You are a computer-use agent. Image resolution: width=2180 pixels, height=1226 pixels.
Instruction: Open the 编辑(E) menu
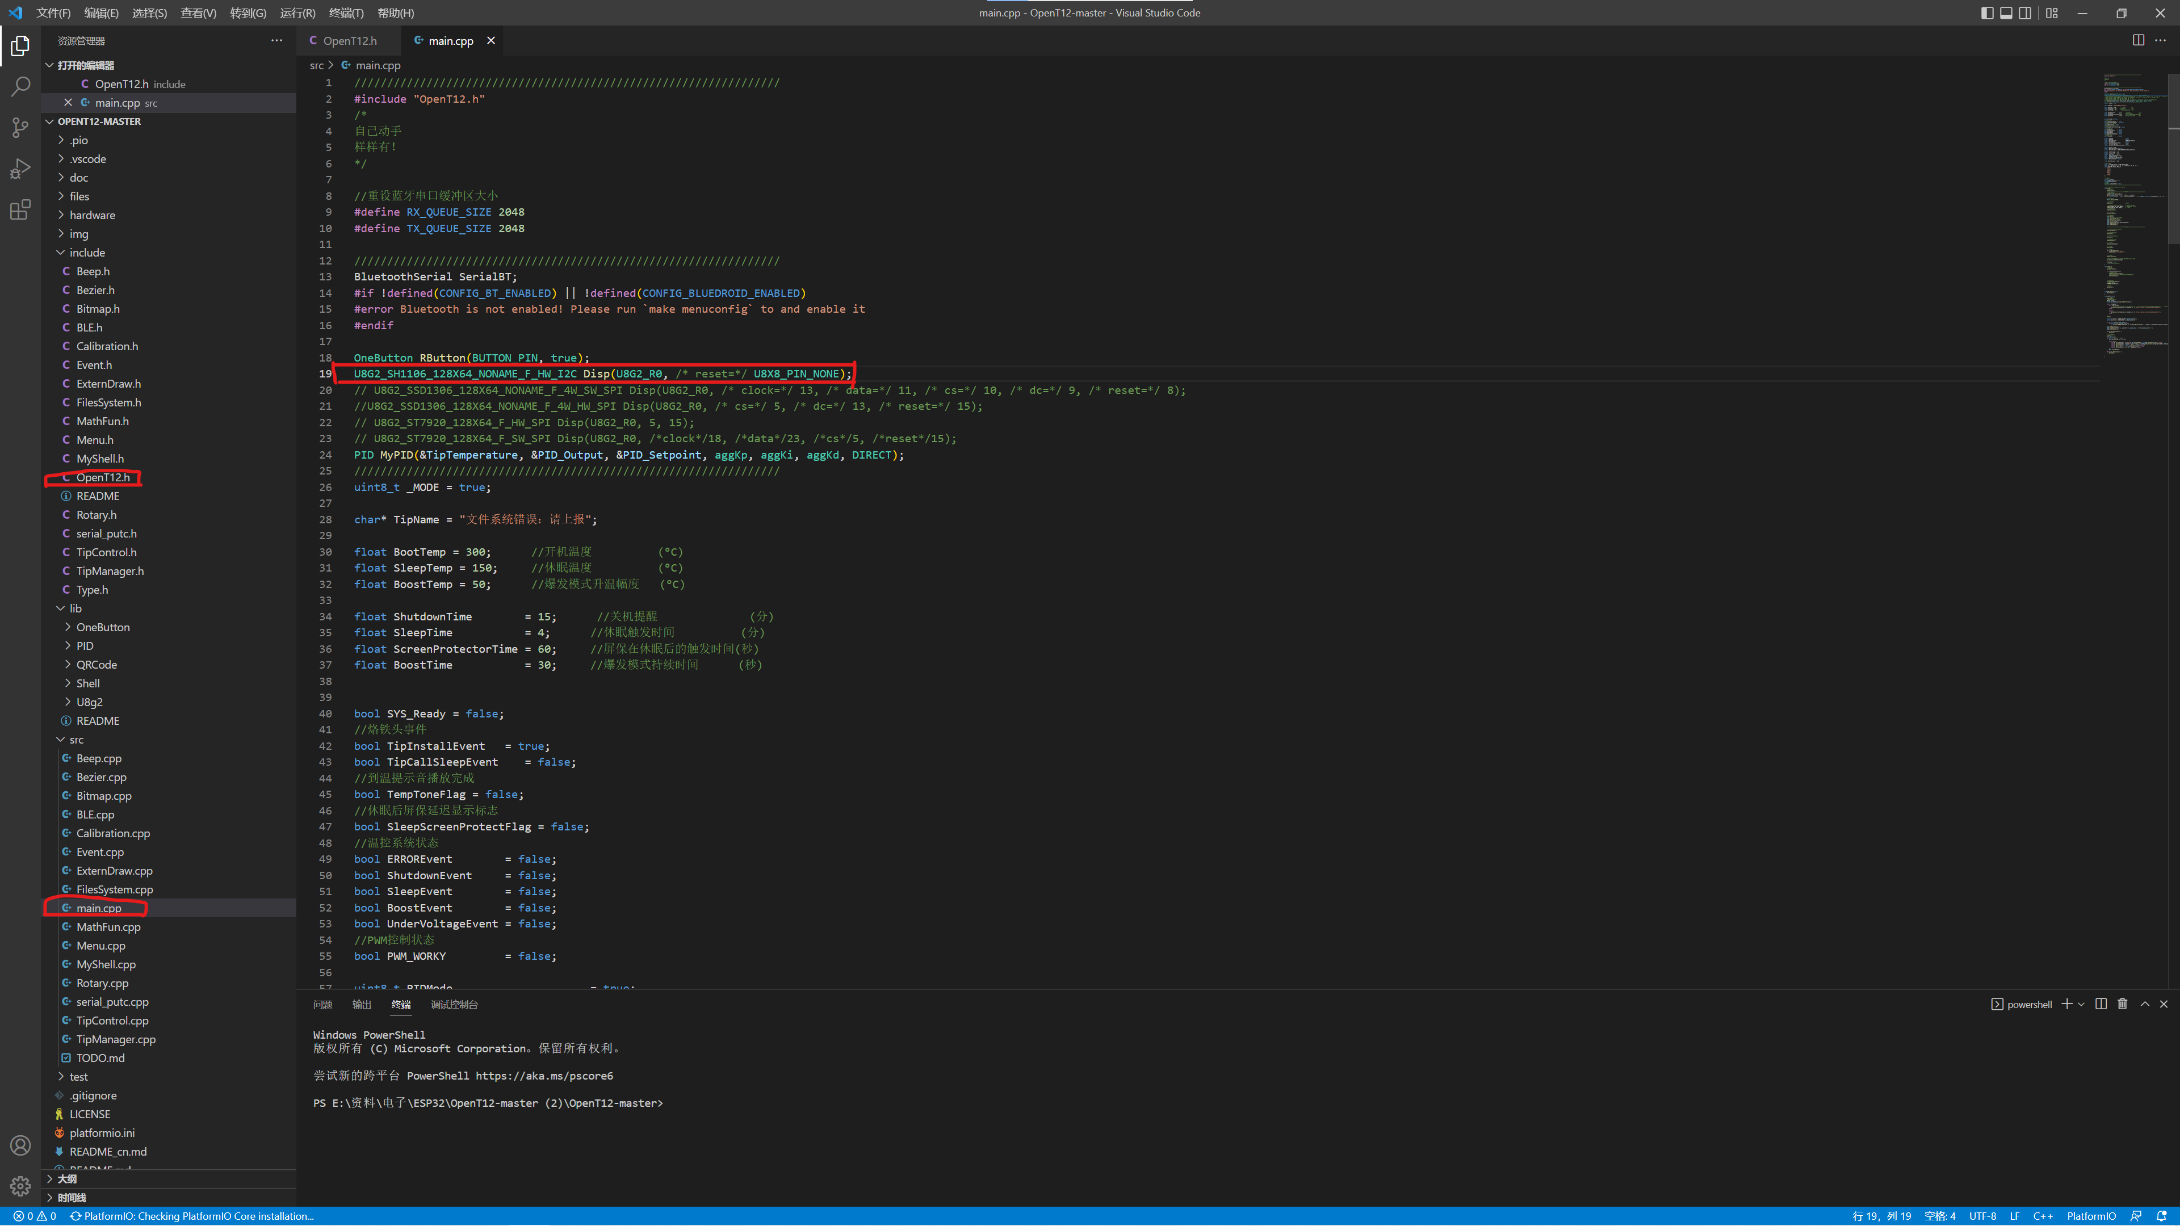[x=102, y=12]
